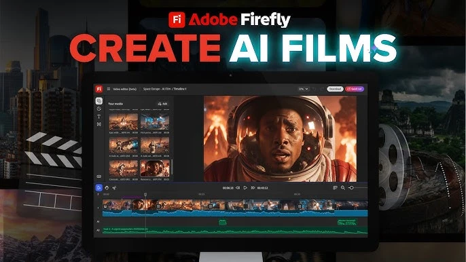The height and width of the screenshot is (262, 466).
Task: Click the Your media panel heading
Action: 115,104
